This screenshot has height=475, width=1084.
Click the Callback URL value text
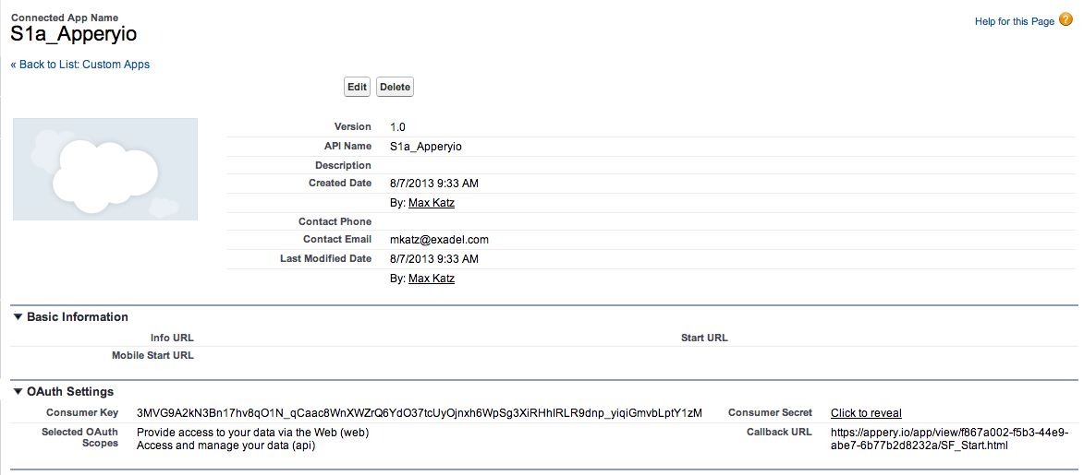point(950,439)
